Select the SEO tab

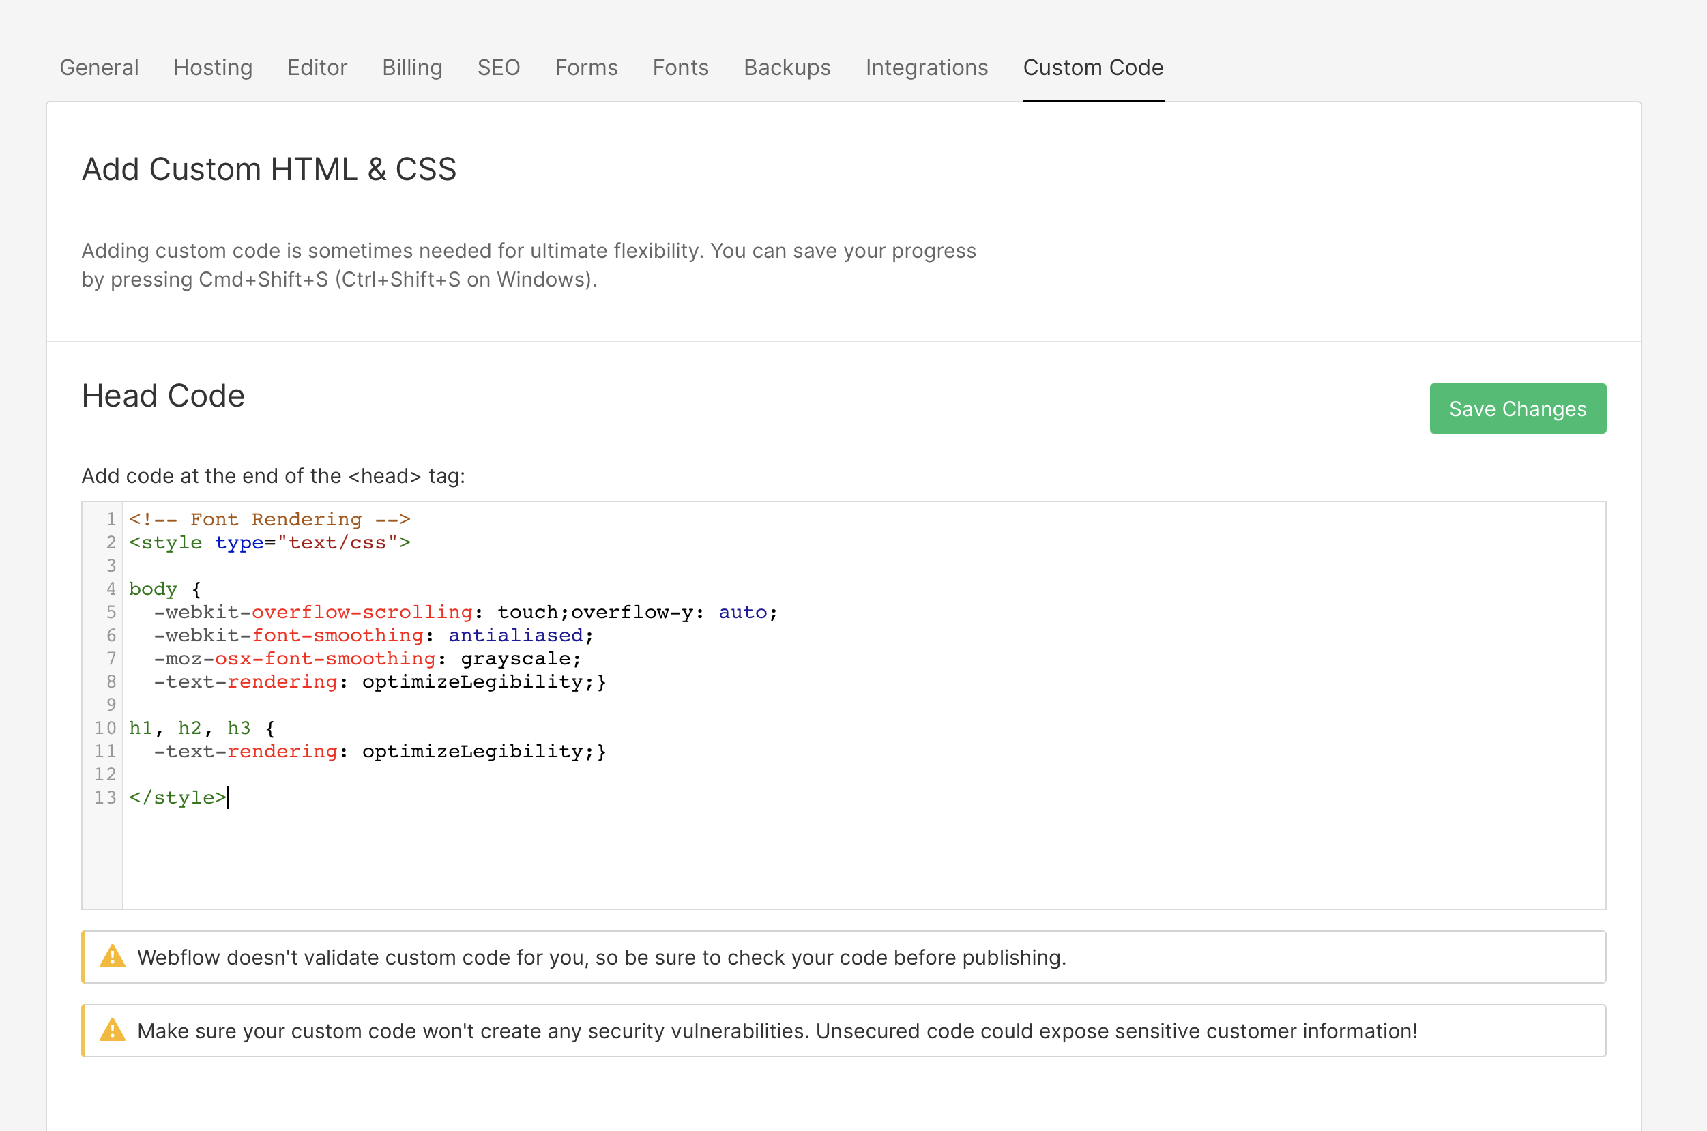(x=499, y=67)
